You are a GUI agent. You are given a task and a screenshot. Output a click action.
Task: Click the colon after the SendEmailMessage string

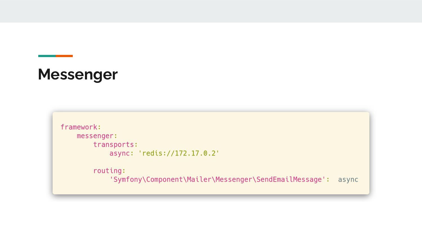point(328,180)
